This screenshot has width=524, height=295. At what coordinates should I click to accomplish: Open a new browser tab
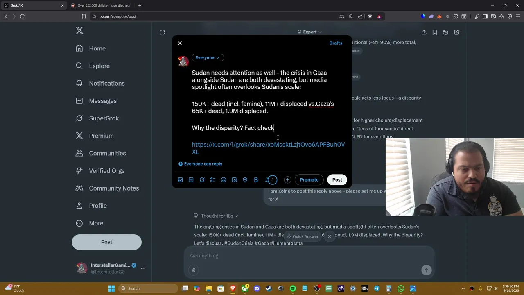tap(140, 5)
